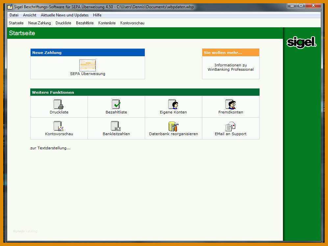Click the Bezahltliste label under Weitere Funktionen

pos(116,112)
